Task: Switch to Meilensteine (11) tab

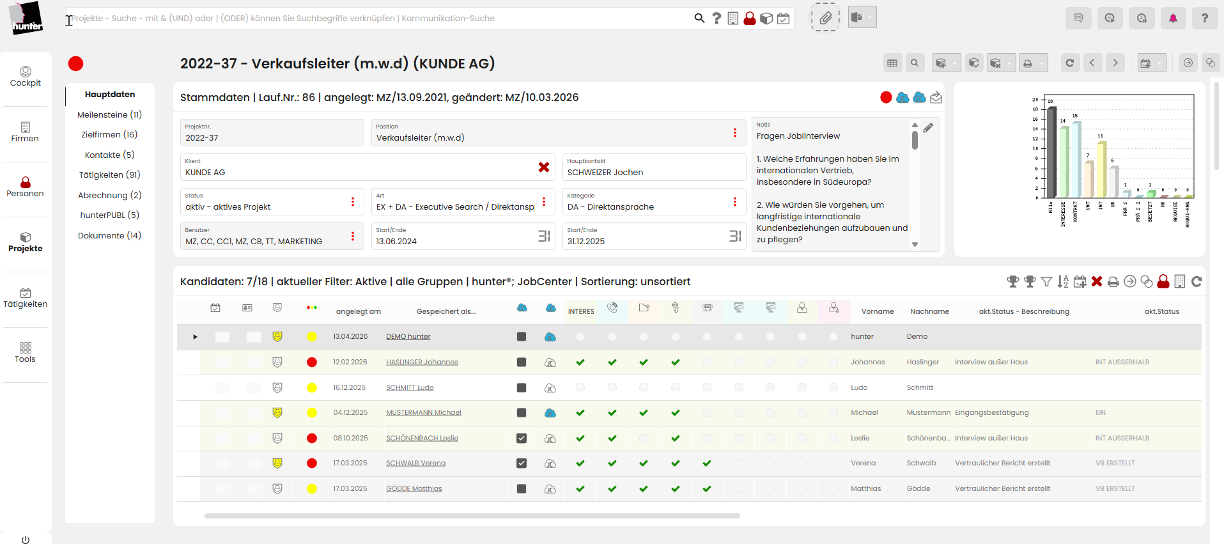Action: 109,114
